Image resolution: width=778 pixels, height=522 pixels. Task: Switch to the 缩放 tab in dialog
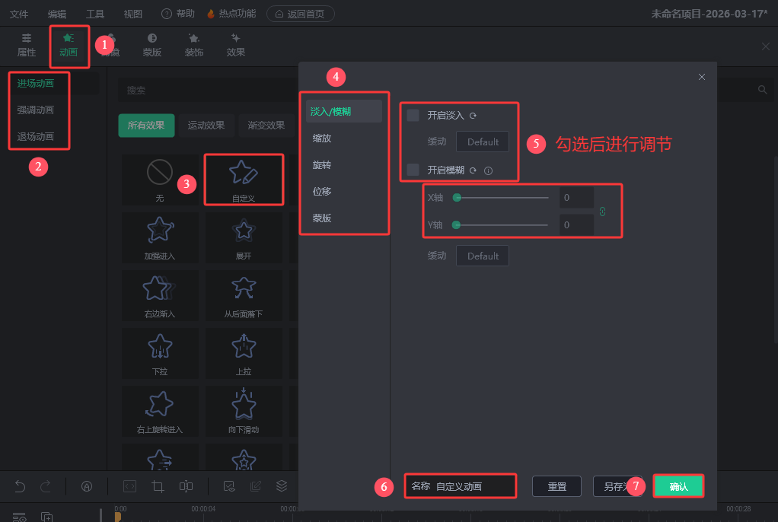click(x=322, y=138)
